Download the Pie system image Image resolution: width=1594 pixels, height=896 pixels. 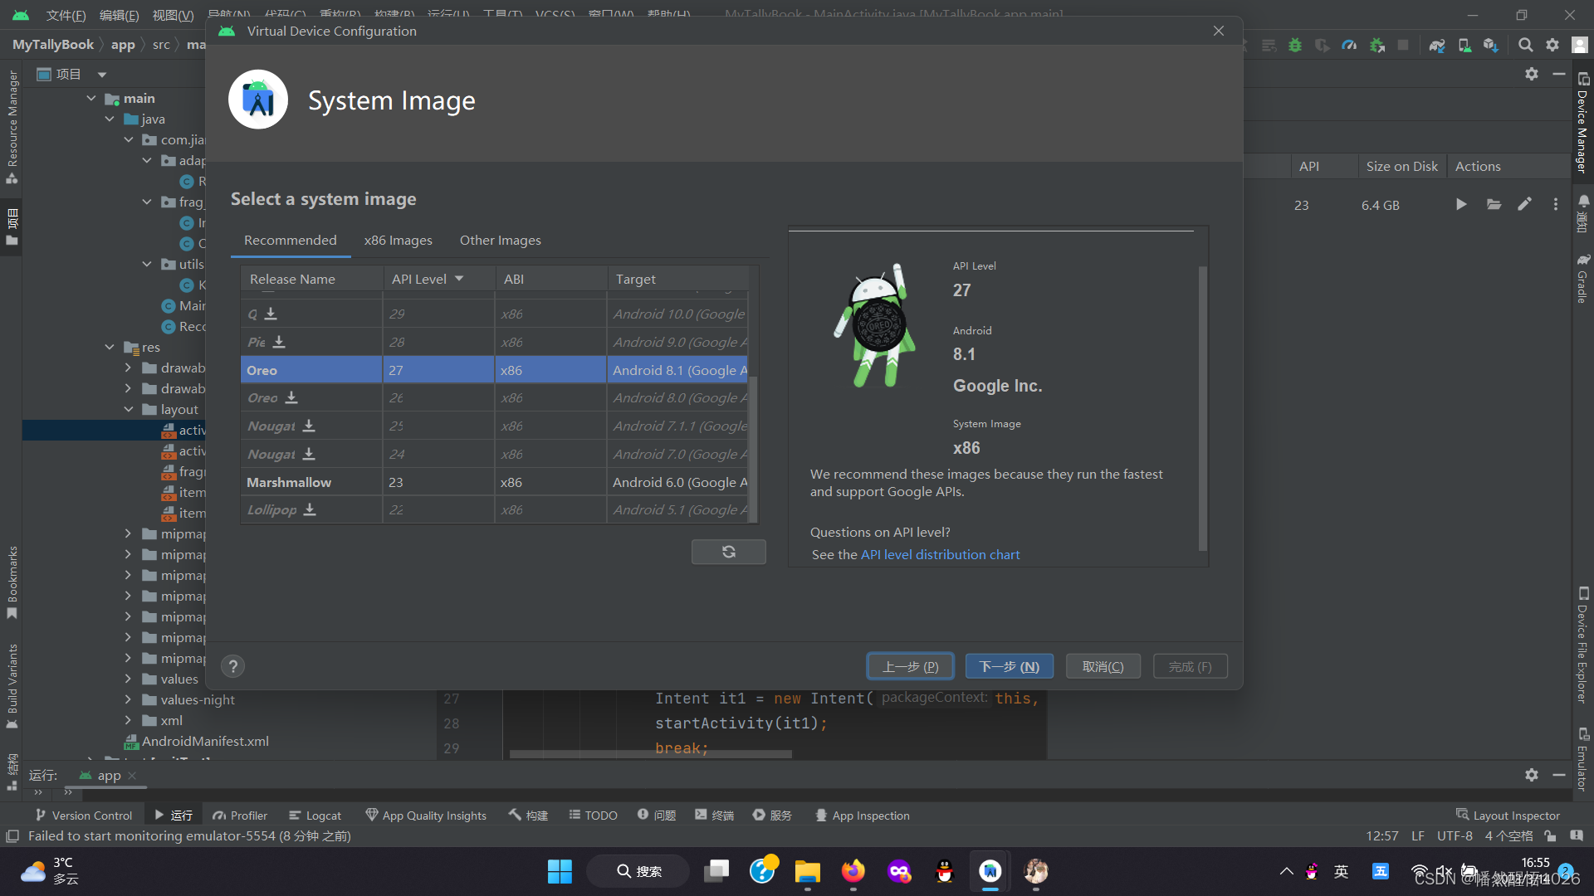pos(279,342)
